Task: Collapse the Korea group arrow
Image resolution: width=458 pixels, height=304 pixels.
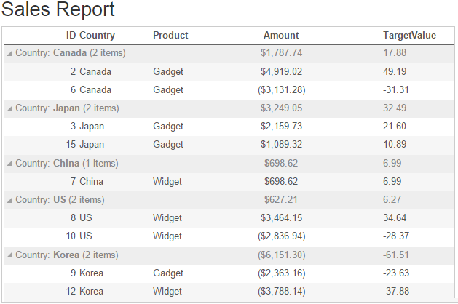Action: pyautogui.click(x=9, y=255)
